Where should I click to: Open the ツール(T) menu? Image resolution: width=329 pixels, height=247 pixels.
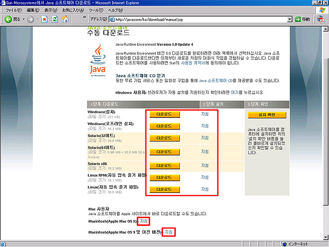[96, 10]
